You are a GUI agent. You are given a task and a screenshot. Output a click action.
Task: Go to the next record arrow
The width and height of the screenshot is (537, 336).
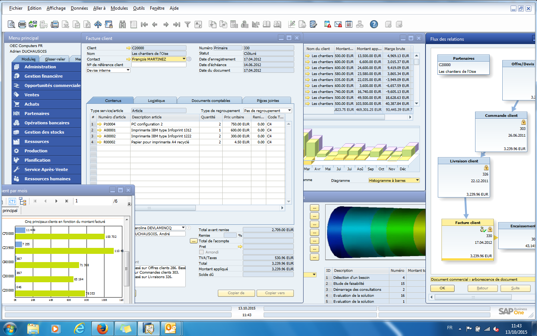(x=166, y=25)
